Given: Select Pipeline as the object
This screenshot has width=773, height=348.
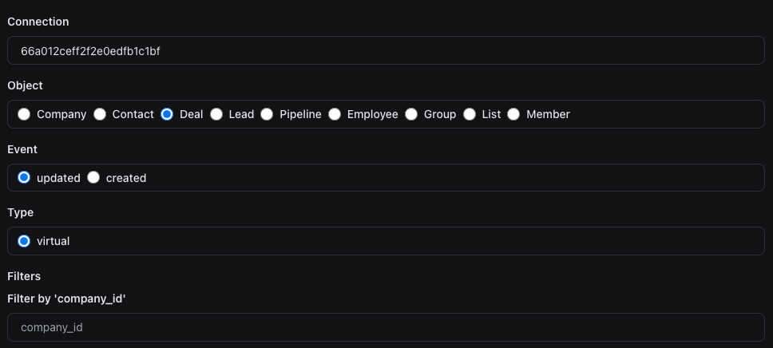Looking at the screenshot, I should coord(267,114).
